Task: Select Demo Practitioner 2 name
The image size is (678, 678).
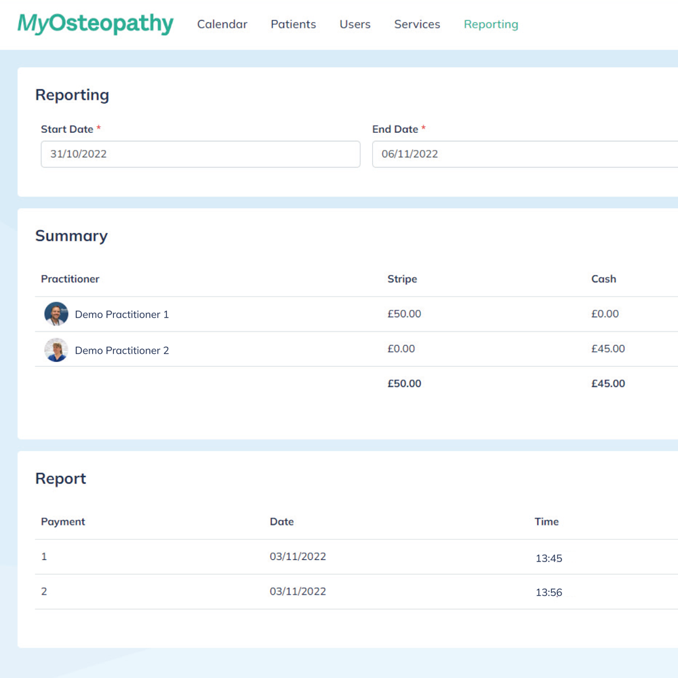Action: pyautogui.click(x=122, y=351)
